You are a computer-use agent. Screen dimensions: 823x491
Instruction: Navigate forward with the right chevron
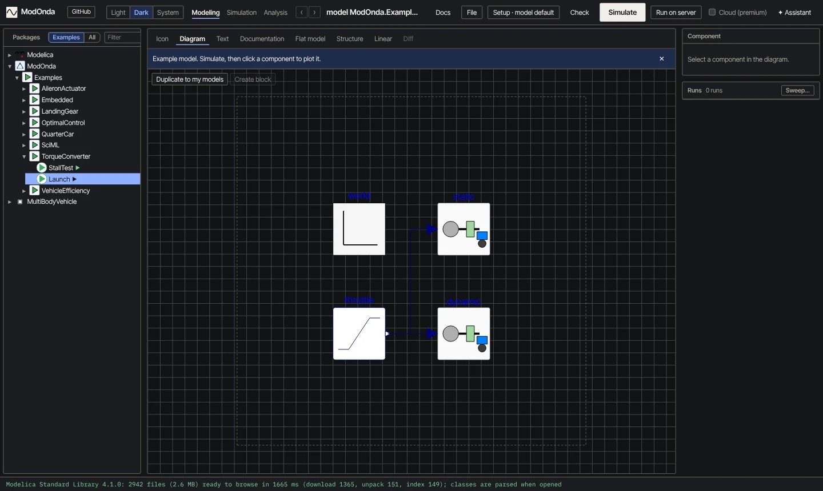[314, 12]
